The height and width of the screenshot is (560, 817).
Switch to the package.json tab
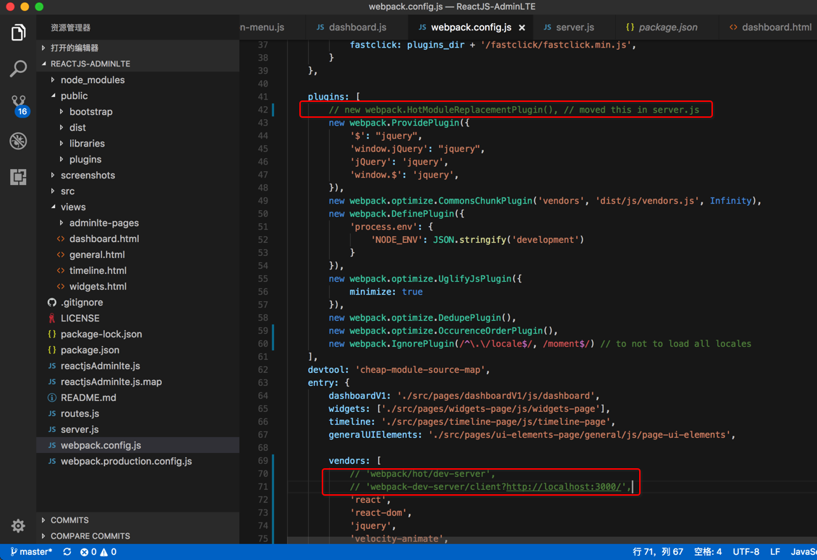667,27
